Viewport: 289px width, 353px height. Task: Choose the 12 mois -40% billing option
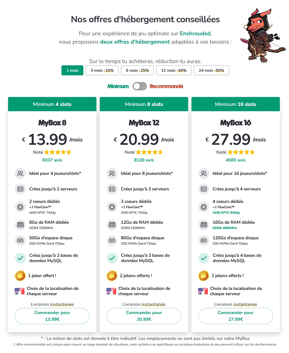tap(174, 70)
